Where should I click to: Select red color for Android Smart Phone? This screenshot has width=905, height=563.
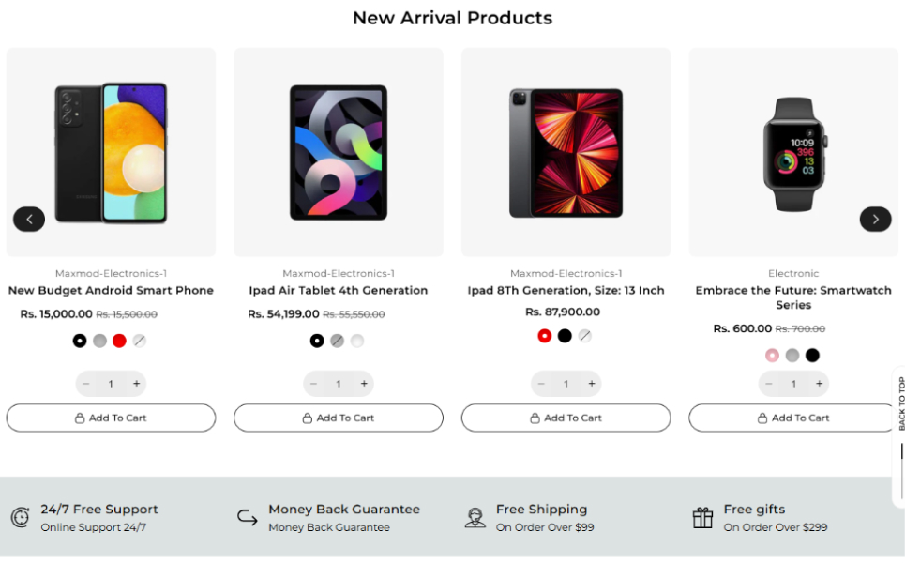click(119, 341)
